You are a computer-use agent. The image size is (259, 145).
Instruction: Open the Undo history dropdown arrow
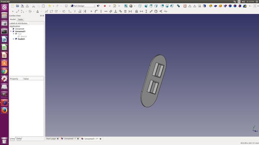coord(53,6)
